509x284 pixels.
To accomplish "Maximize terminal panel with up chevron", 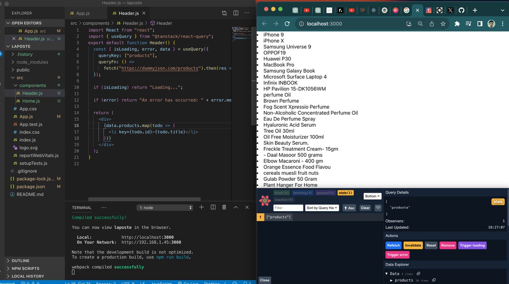I will tap(236, 207).
